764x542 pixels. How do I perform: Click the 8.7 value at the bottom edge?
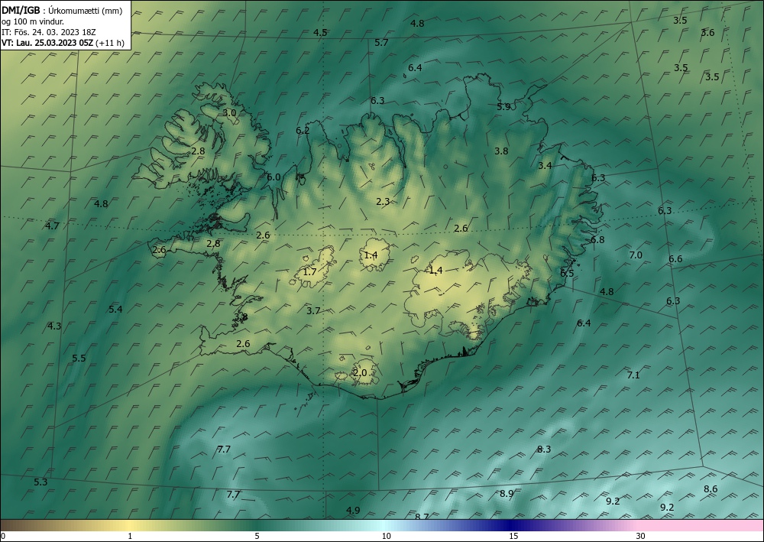422,516
